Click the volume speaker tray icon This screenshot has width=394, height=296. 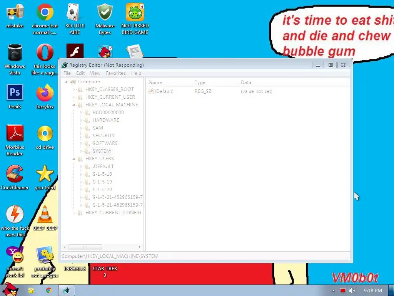coord(352,291)
